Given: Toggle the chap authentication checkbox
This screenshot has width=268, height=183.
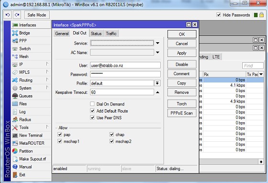Looking at the screenshot, I should tap(112, 135).
